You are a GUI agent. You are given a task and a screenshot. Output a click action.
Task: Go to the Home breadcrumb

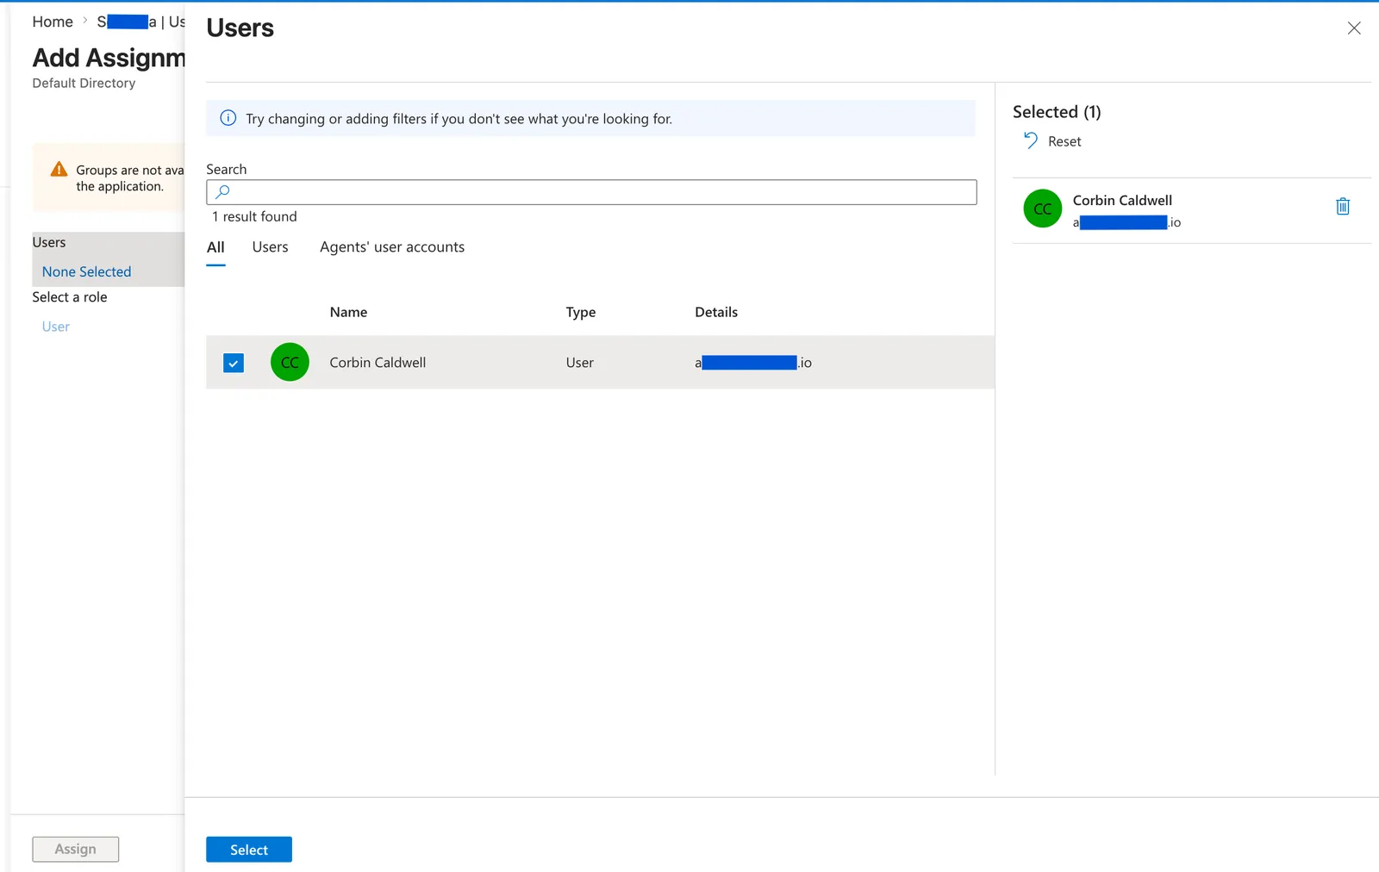tap(53, 22)
